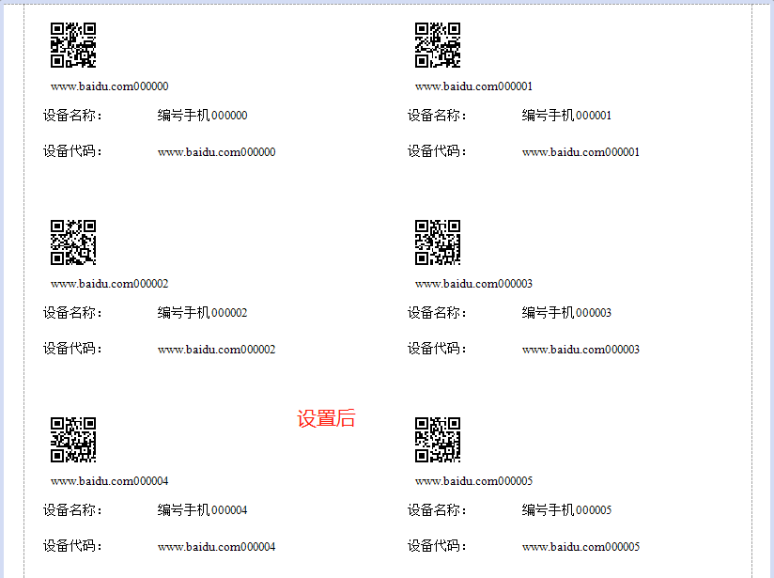Click the QR code above www.baidu.com000001
The width and height of the screenshot is (774, 578).
coord(438,45)
